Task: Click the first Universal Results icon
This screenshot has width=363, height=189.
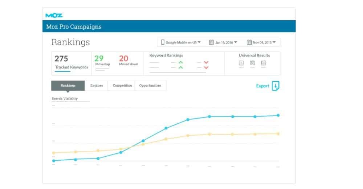Action: [241, 63]
